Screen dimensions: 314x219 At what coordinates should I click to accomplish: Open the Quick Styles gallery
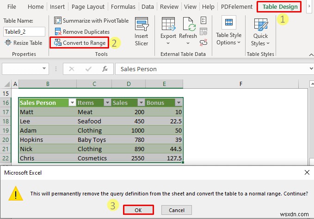260,32
